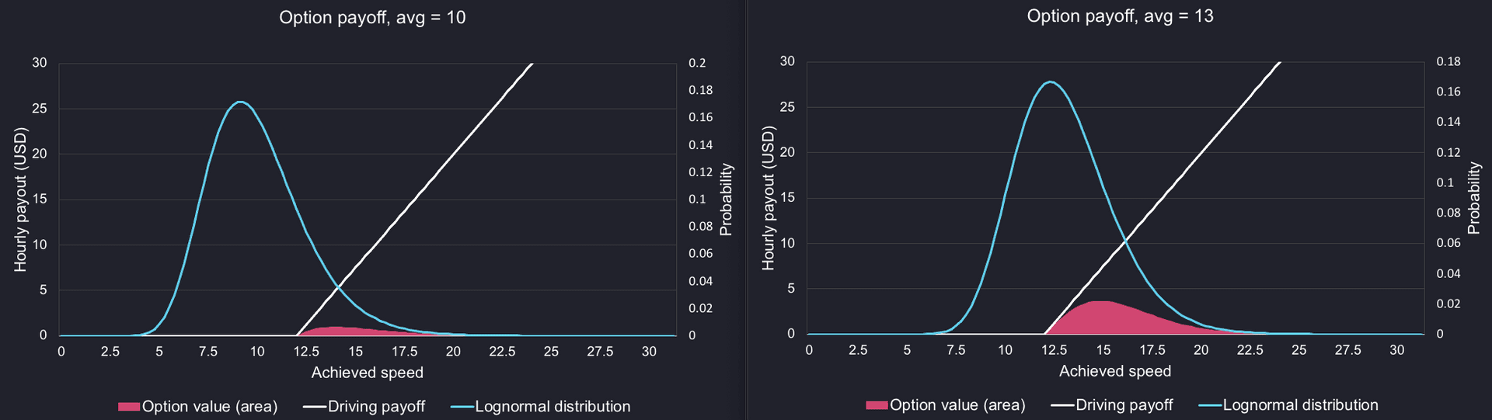Select "Achieved speed" axis title in avg = 10 chart
This screenshot has height=420, width=1492.
coord(368,373)
